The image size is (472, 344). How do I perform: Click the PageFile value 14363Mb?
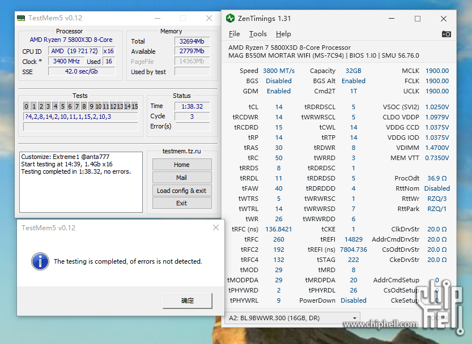(192, 61)
